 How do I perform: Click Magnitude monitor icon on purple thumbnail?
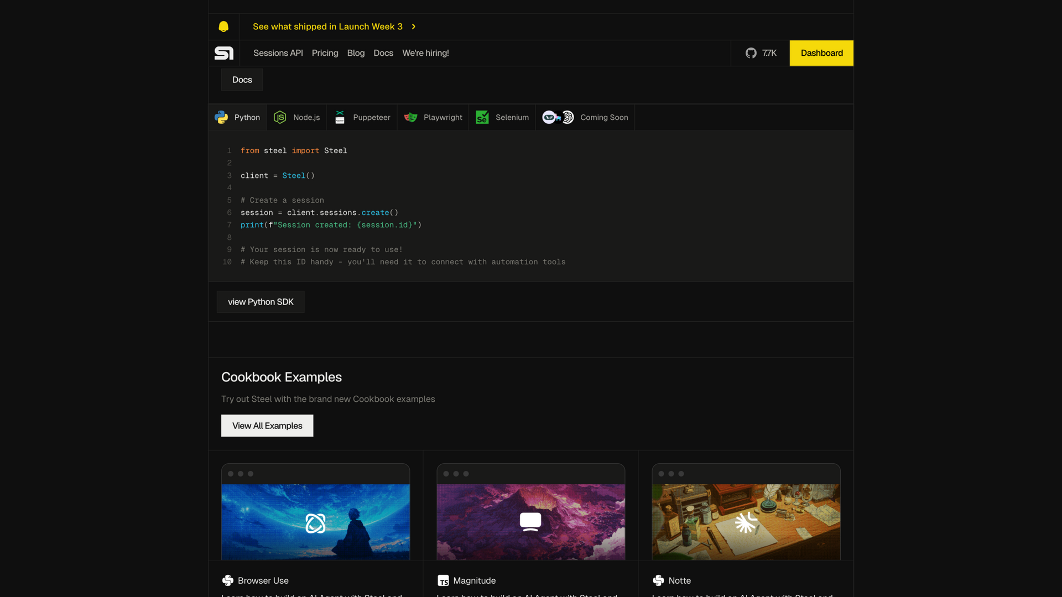pos(530,522)
